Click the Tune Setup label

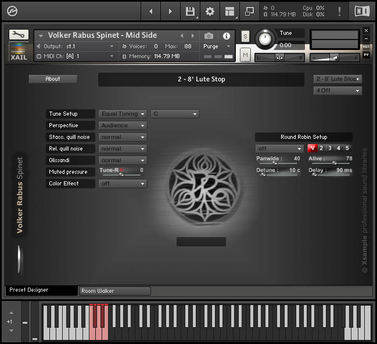click(70, 114)
